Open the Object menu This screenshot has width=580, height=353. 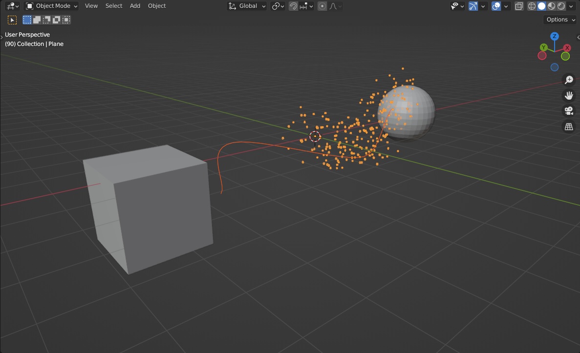click(156, 6)
